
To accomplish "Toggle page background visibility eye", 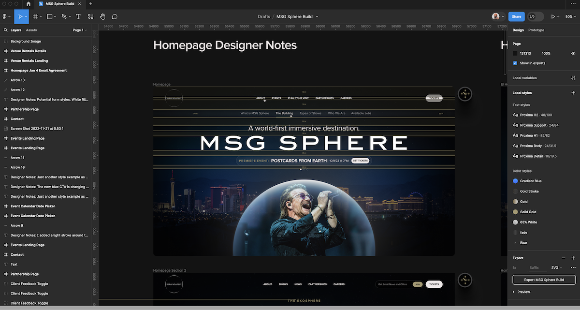I will [x=573, y=54].
